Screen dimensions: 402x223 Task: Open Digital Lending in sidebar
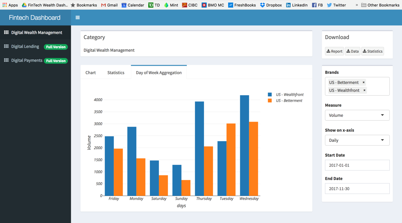[x=25, y=46]
